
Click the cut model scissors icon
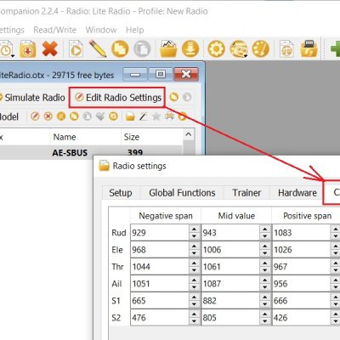(61, 116)
